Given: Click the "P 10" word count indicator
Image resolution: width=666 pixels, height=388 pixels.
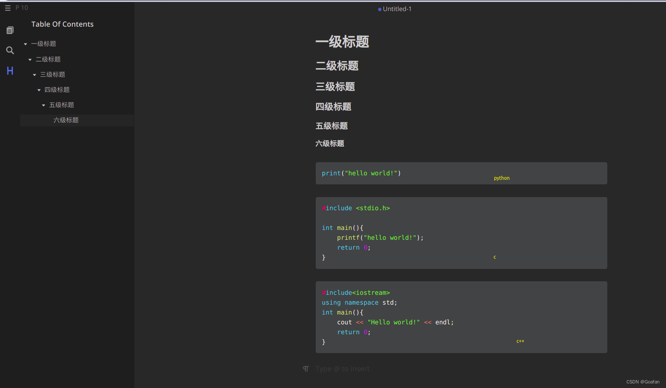Looking at the screenshot, I should point(22,7).
